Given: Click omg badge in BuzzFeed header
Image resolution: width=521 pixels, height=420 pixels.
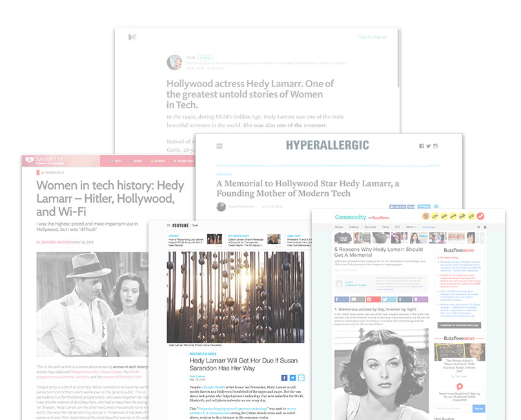Looking at the screenshot, I should click(x=453, y=216).
